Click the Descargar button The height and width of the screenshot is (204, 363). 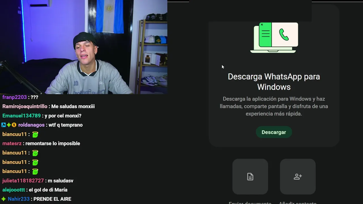(274, 132)
